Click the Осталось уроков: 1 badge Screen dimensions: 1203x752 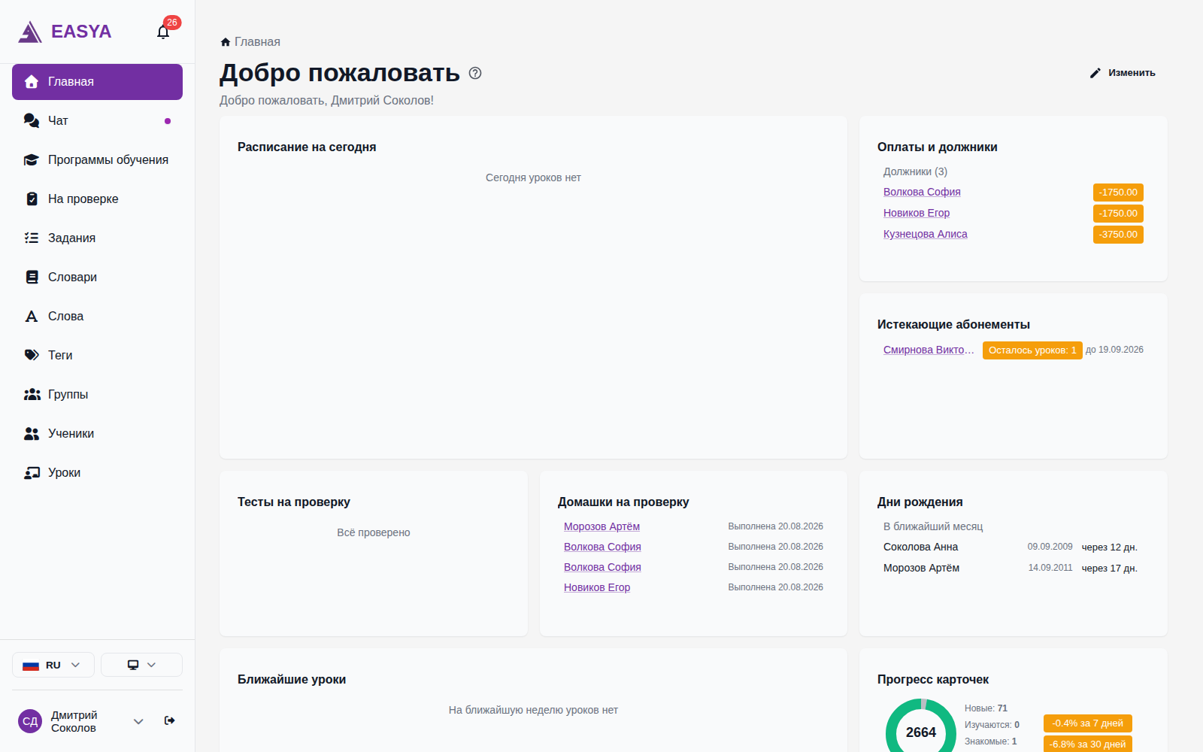1032,350
